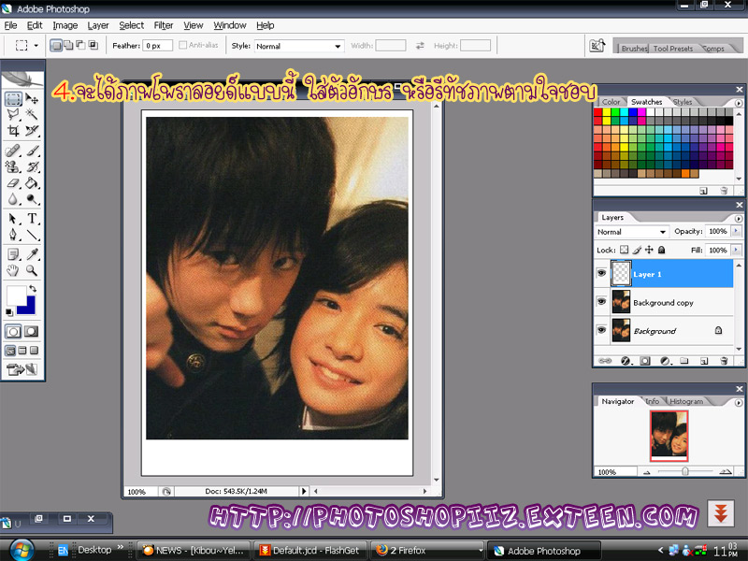Select the Paint Bucket tool
Image resolution: width=748 pixels, height=561 pixels.
pyautogui.click(x=32, y=183)
